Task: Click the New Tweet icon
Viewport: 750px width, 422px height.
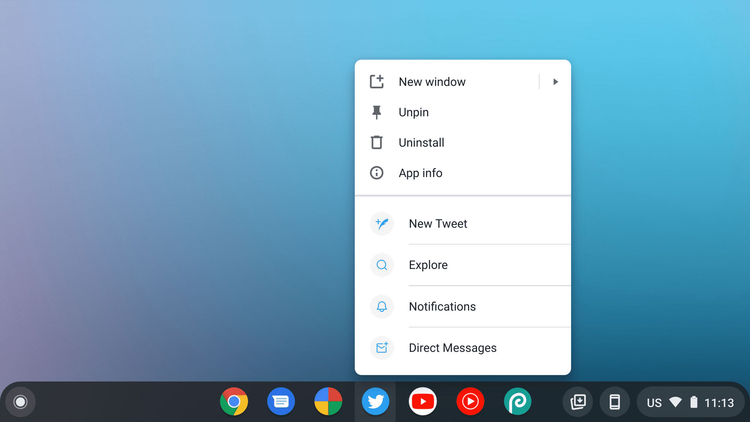Action: point(382,224)
